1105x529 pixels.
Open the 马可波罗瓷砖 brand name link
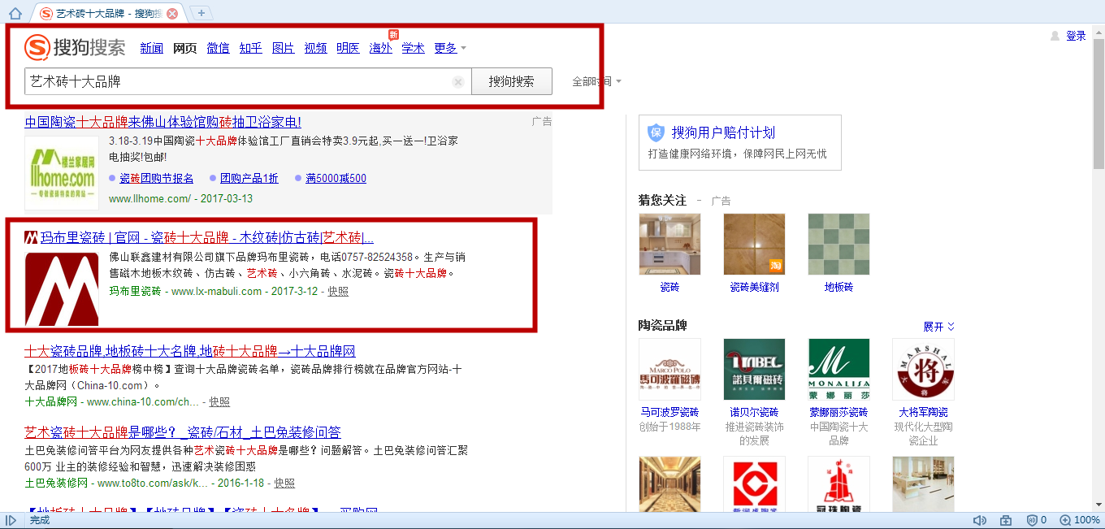(669, 412)
